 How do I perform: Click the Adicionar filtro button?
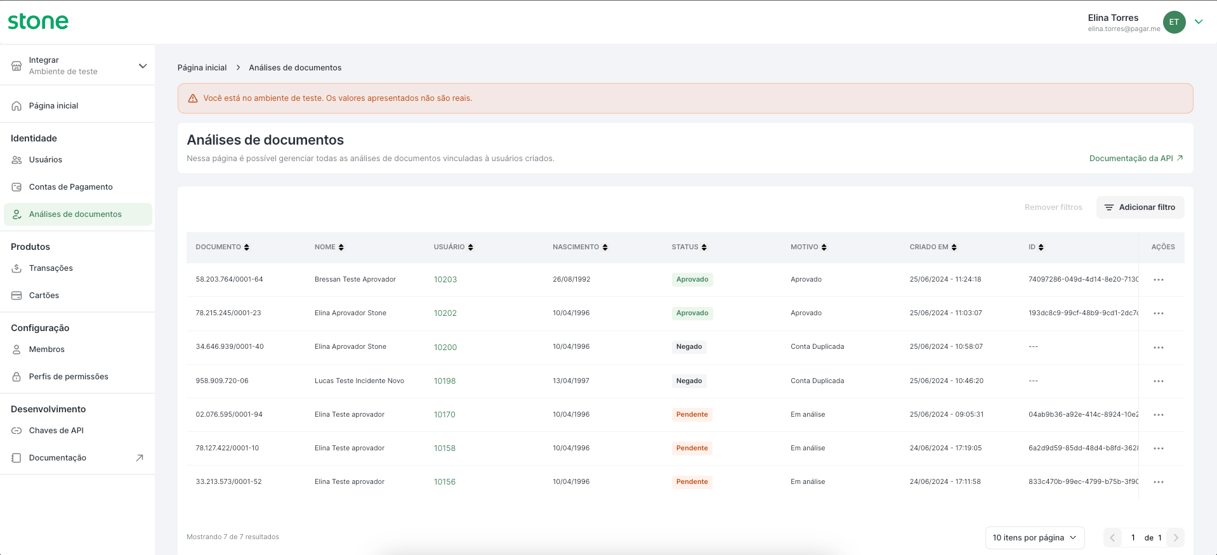tap(1140, 207)
